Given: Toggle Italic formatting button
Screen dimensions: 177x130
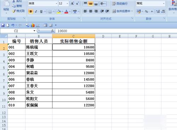Looking at the screenshot, I should tap(36, 11).
